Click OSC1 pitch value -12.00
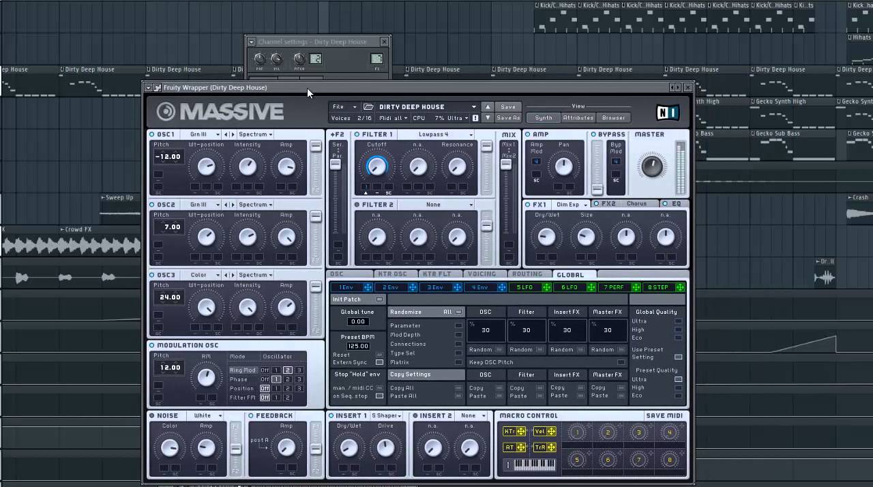The image size is (873, 487). tap(168, 156)
